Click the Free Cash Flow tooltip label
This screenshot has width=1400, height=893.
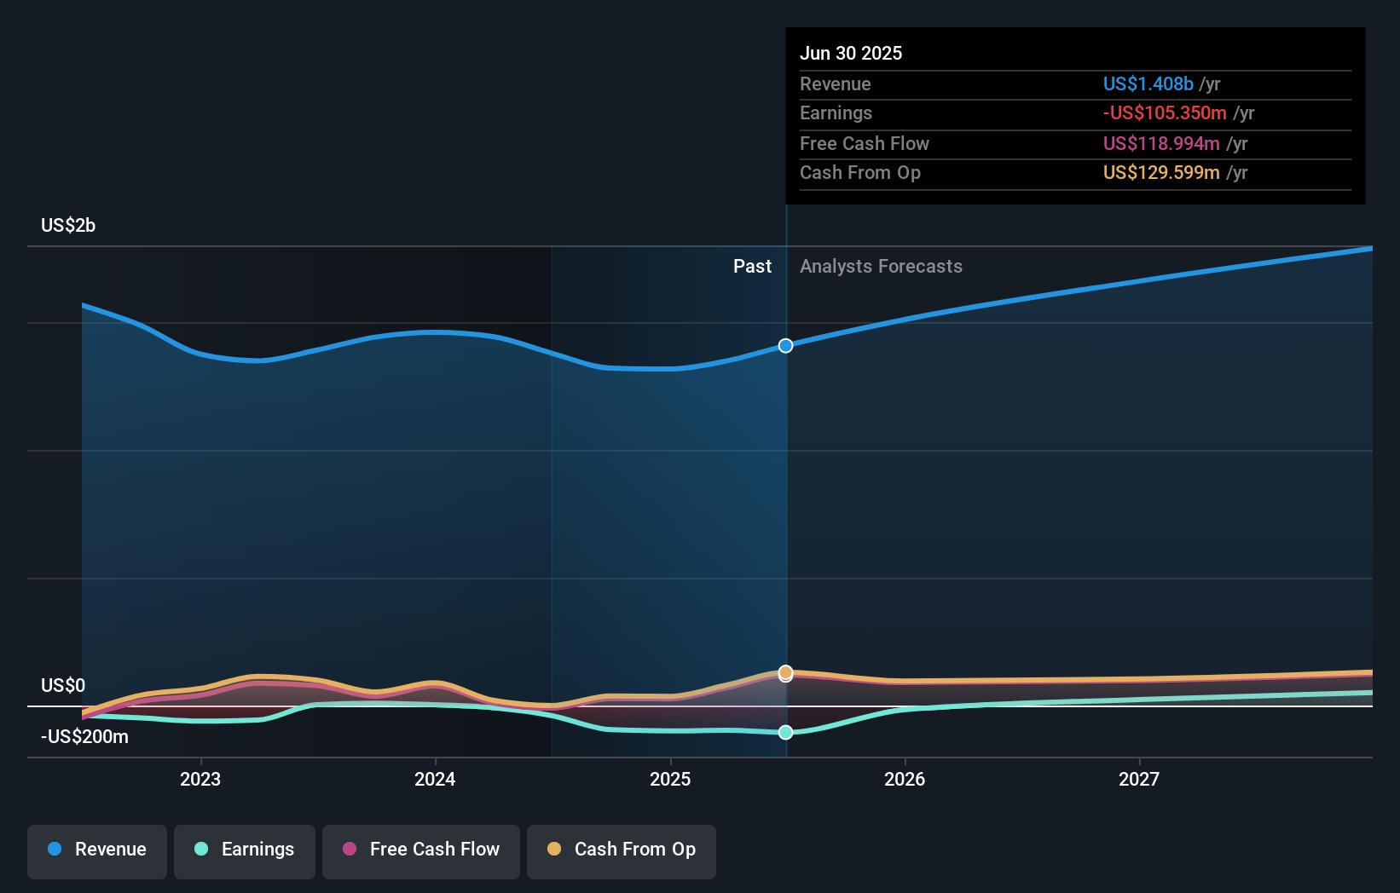[865, 143]
